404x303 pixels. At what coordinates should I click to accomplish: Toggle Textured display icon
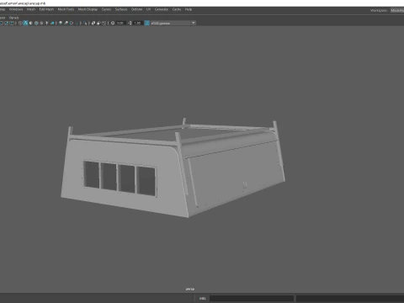(x=41, y=23)
